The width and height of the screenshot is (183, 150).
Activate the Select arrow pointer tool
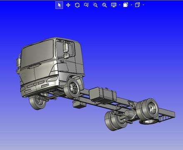59,5
